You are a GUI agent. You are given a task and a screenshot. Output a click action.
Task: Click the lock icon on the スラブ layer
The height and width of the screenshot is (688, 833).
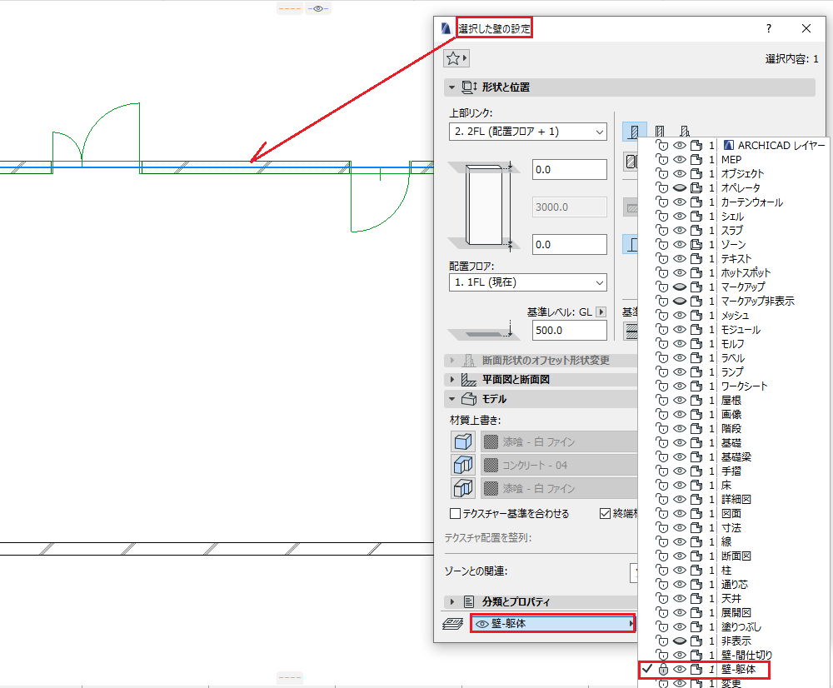click(662, 231)
